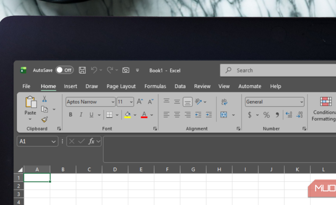Screen dimensions: 336x205
Task: Open the Copy options dropdown
Action: click(x=54, y=109)
